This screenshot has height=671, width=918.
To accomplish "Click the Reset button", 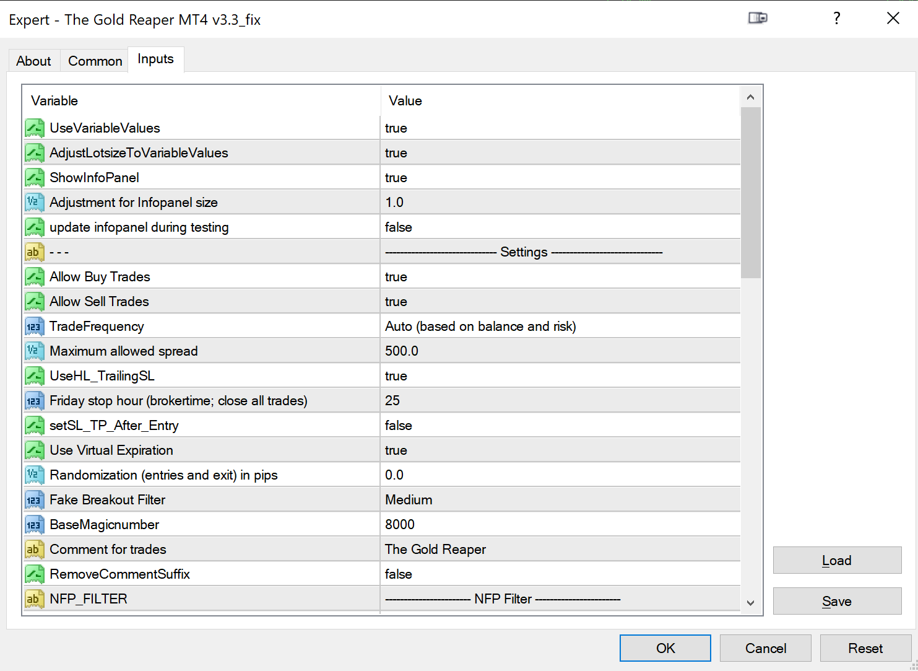I will pyautogui.click(x=865, y=648).
